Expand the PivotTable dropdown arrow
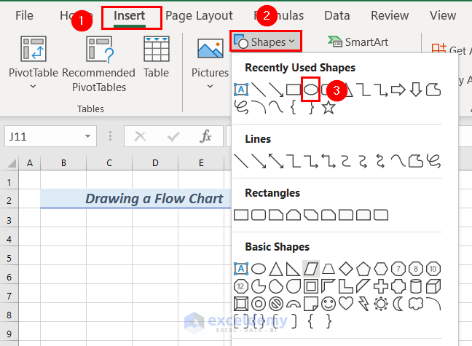 point(33,87)
